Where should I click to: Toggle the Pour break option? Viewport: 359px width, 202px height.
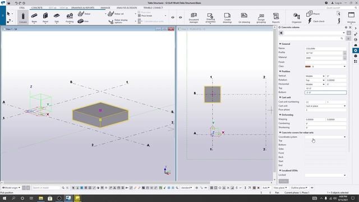point(145,16)
